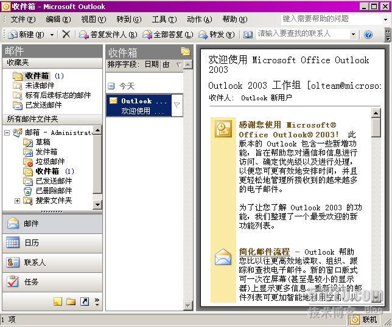Open the address book icon in toolbar

248,35
